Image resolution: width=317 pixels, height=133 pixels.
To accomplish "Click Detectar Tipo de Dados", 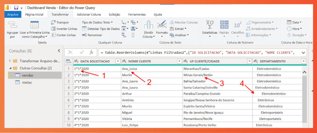I will (101, 29).
